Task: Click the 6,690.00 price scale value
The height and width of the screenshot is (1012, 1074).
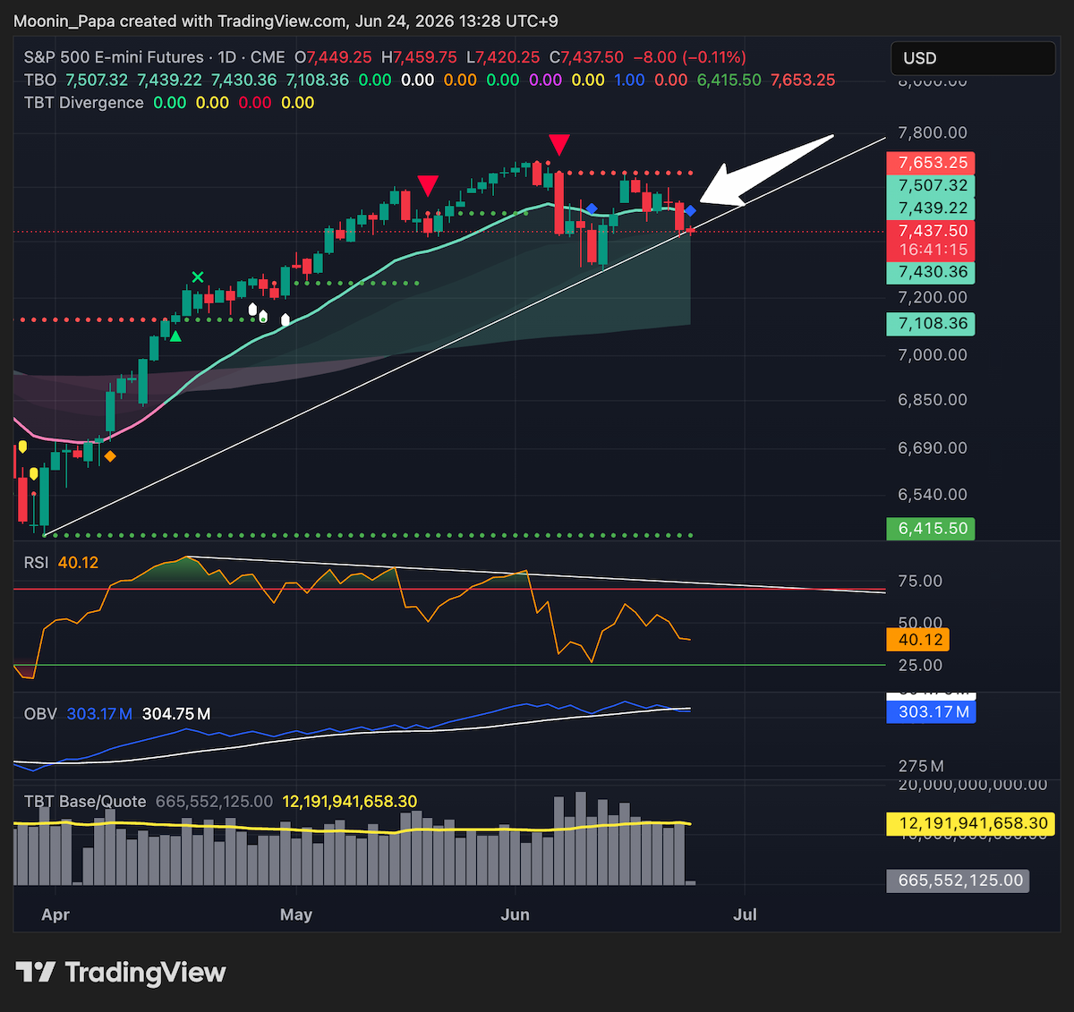Action: click(933, 447)
